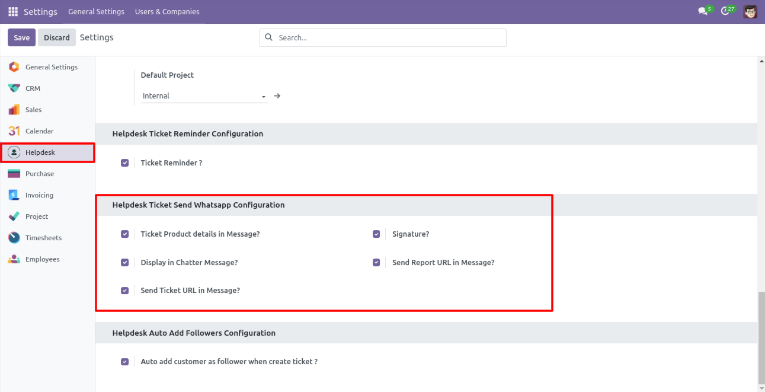Open the Users & Companies menu
The width and height of the screenshot is (765, 392).
pos(167,11)
